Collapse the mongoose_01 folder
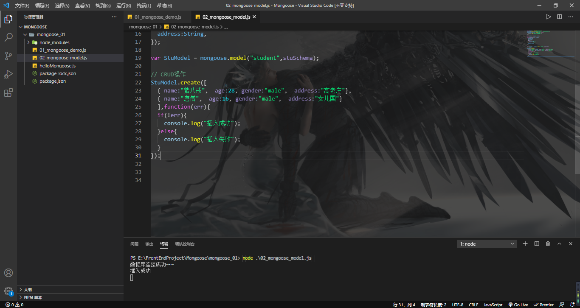 [70, 34]
